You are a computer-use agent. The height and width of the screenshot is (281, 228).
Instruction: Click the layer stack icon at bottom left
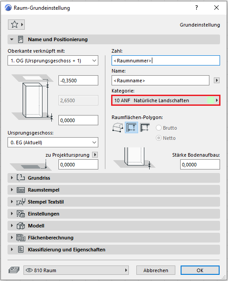(x=14, y=270)
